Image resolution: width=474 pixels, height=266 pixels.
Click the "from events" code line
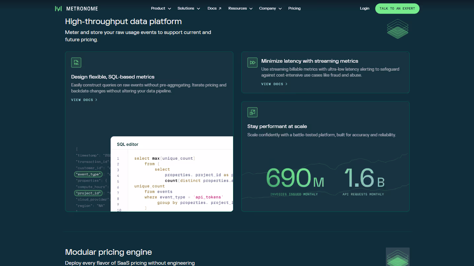pos(158,191)
